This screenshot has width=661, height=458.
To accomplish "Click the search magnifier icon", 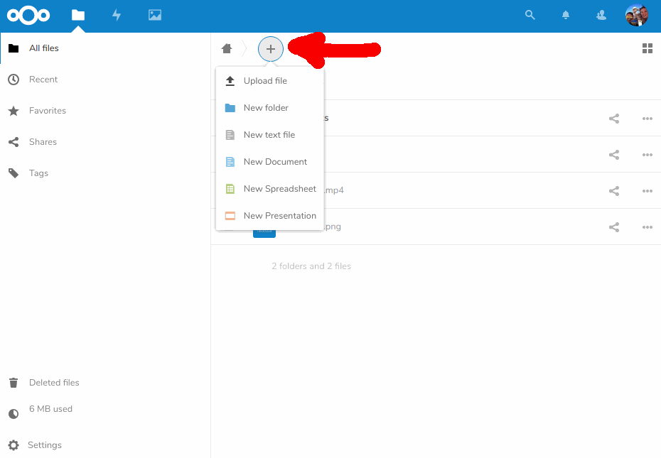I will click(530, 14).
